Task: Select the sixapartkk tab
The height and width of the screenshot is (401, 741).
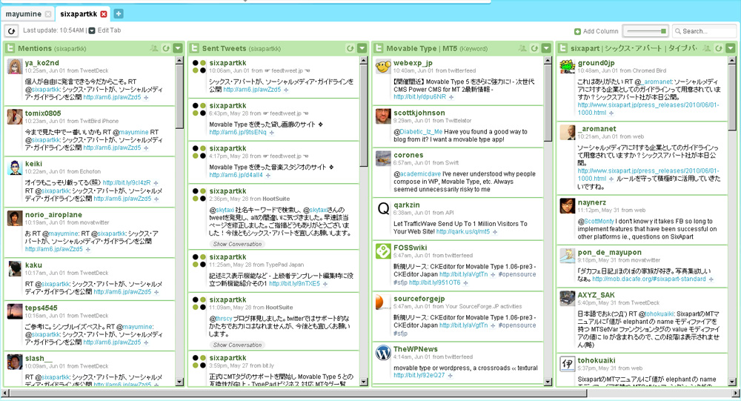Action: [79, 14]
